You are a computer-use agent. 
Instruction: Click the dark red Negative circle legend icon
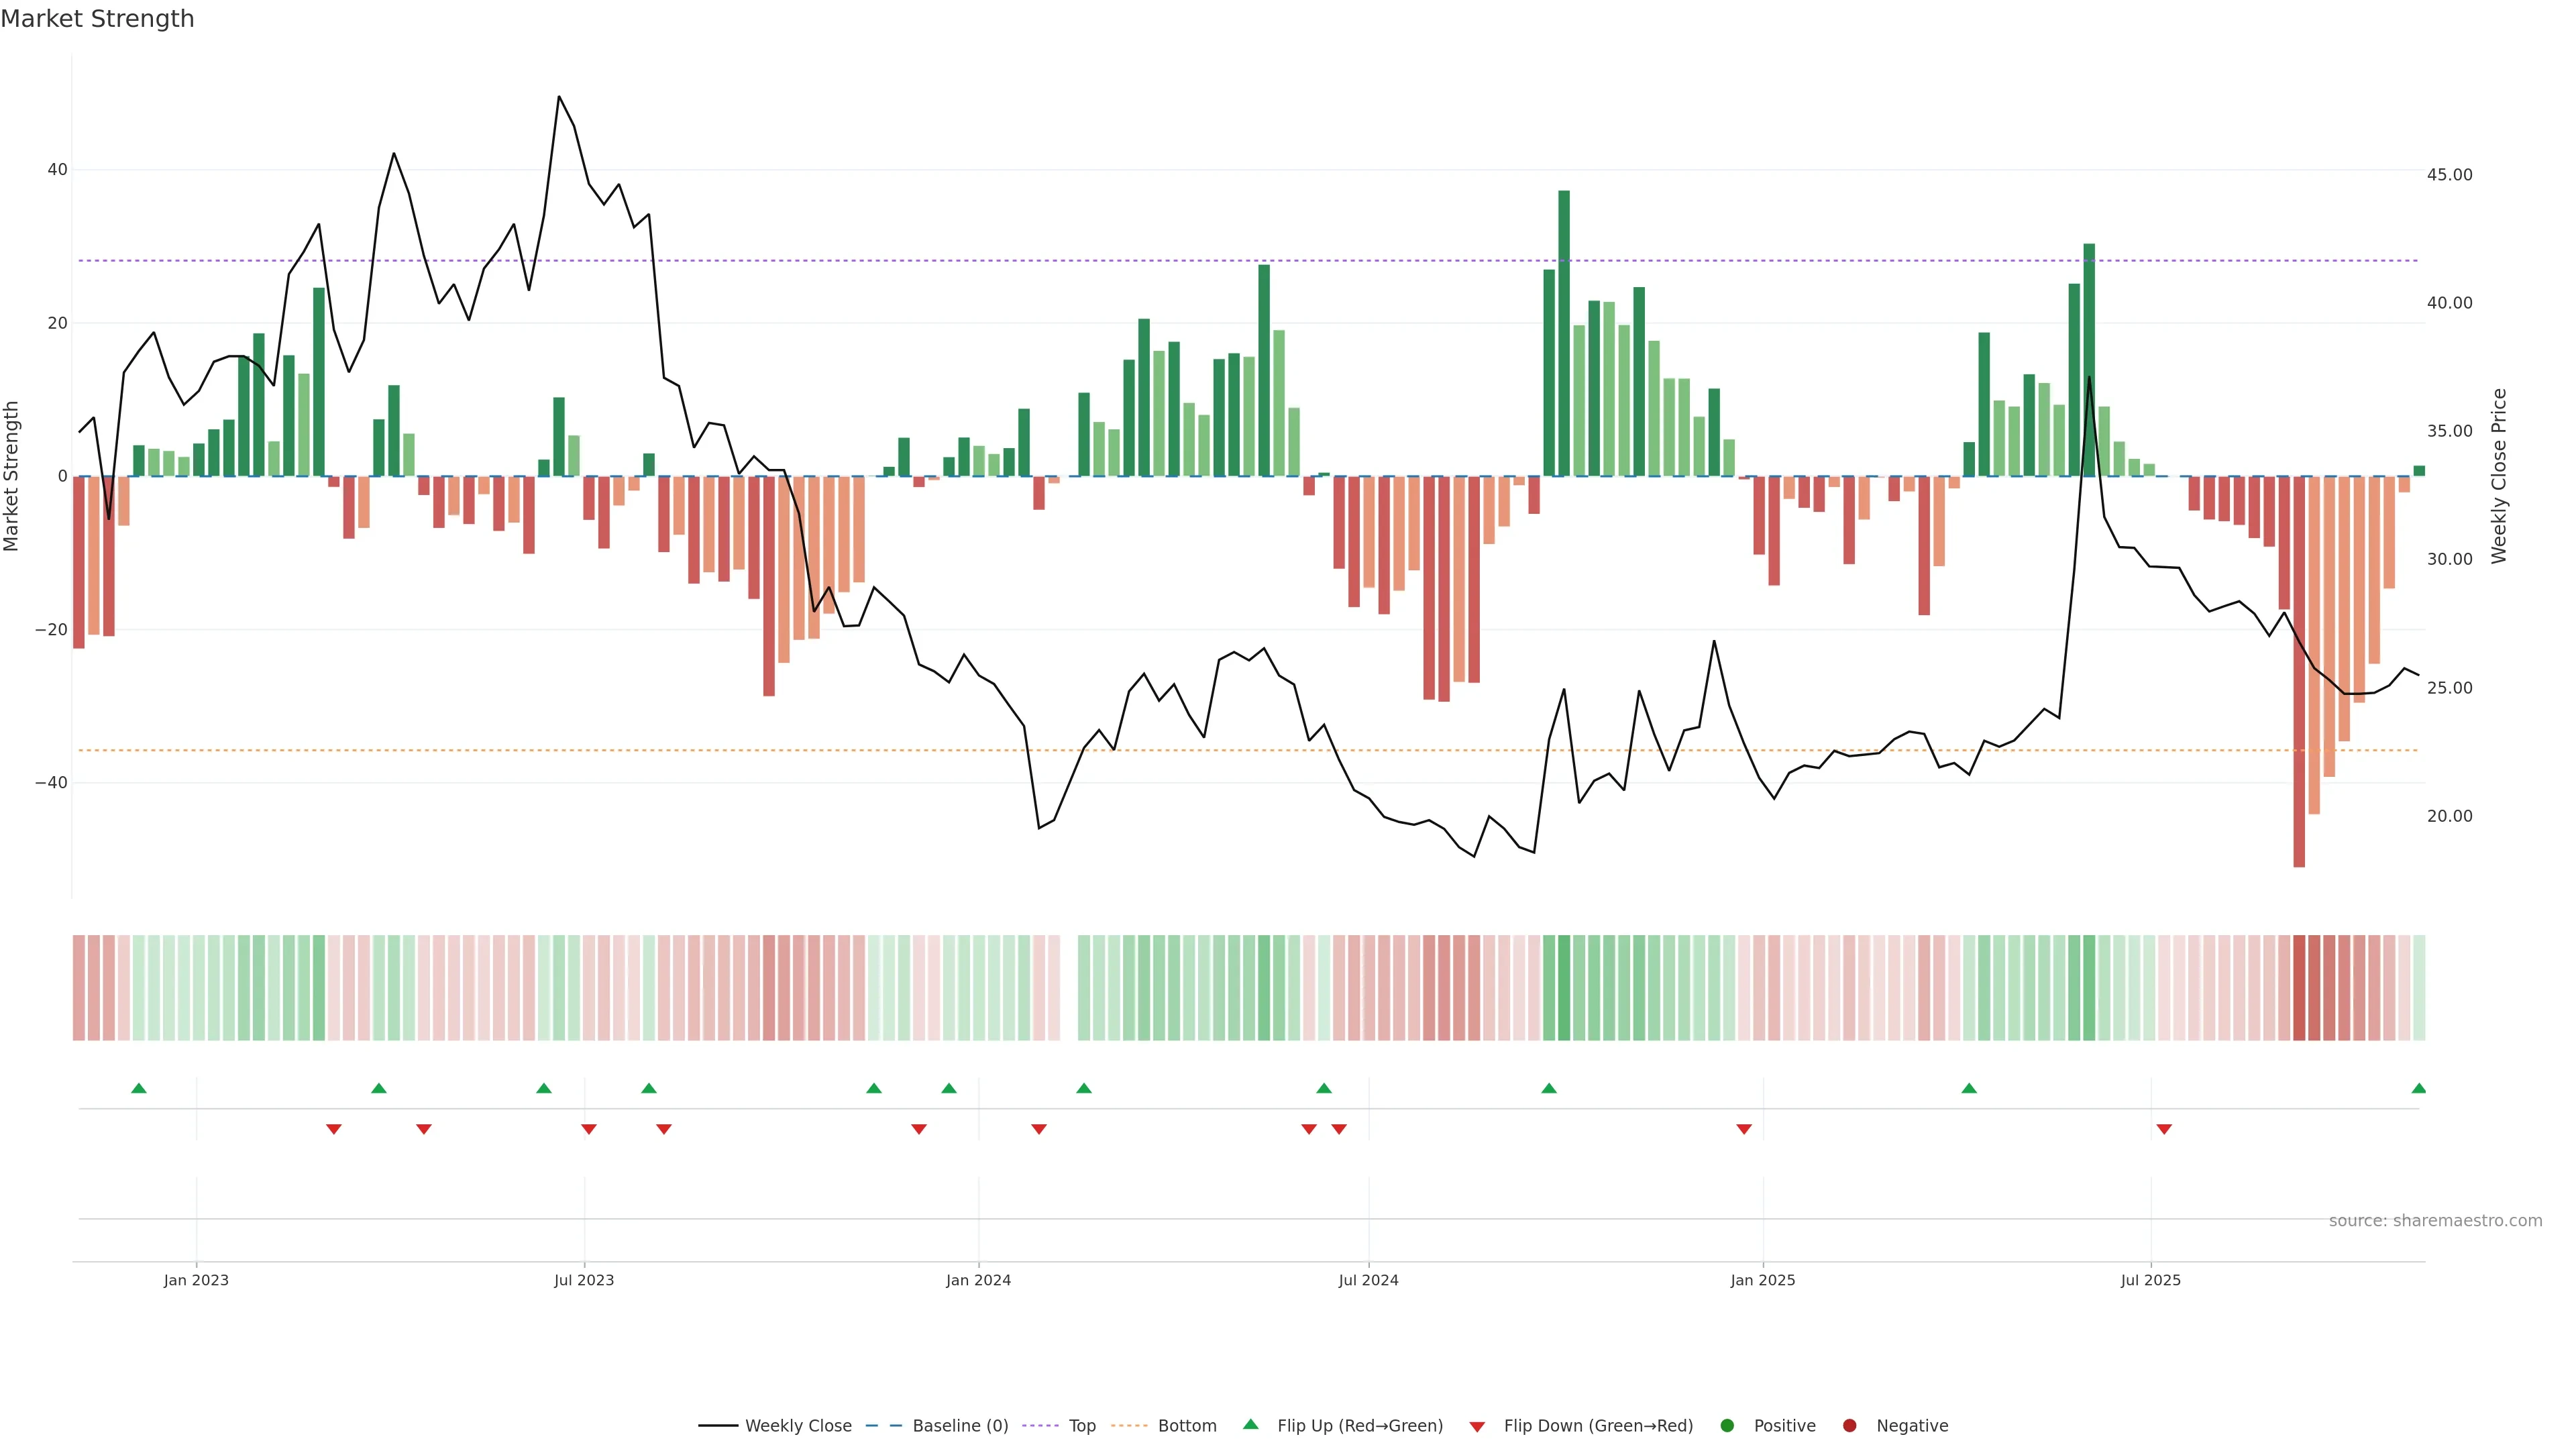point(1849,1426)
